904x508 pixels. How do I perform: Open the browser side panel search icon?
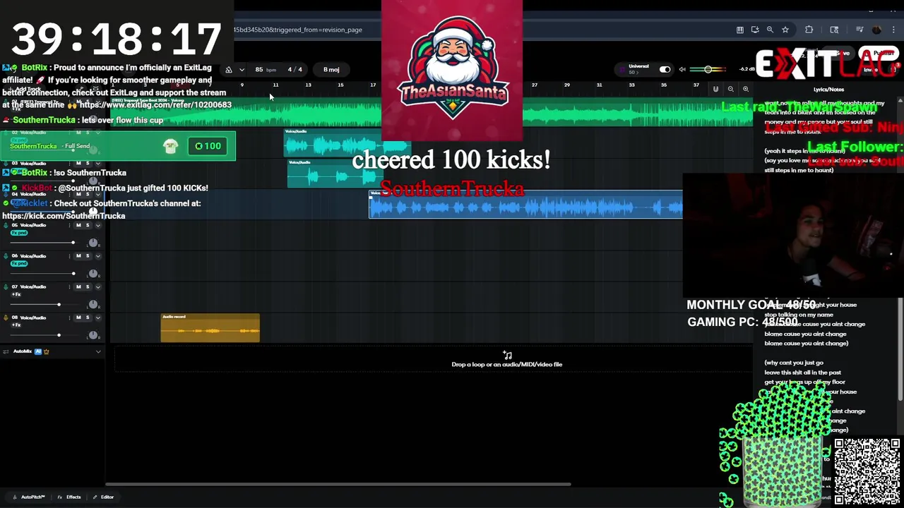[834, 30]
